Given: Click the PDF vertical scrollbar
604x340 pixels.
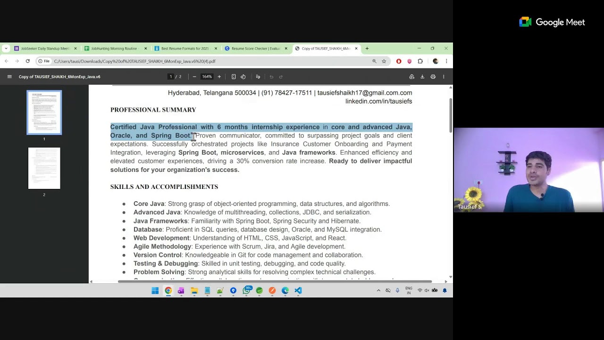Looking at the screenshot, I should 450,116.
